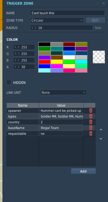Edit value 'Illegal Team'

coord(61,128)
